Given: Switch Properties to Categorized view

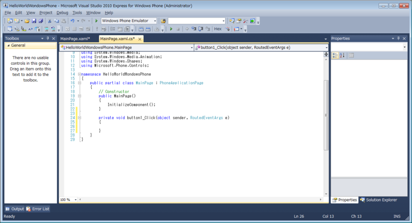Looking at the screenshot, I should (335, 55).
